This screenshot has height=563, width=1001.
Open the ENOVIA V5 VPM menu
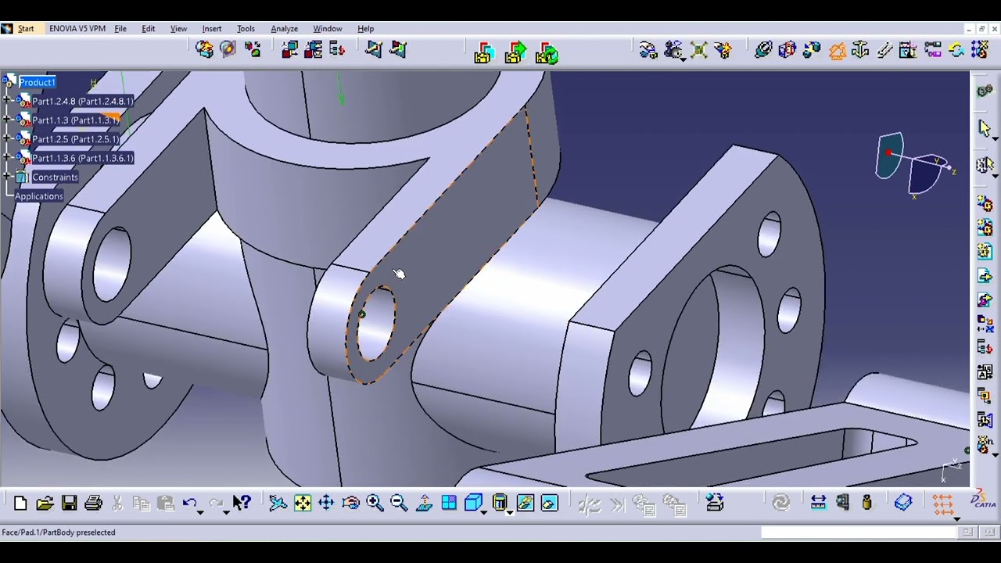pos(77,29)
